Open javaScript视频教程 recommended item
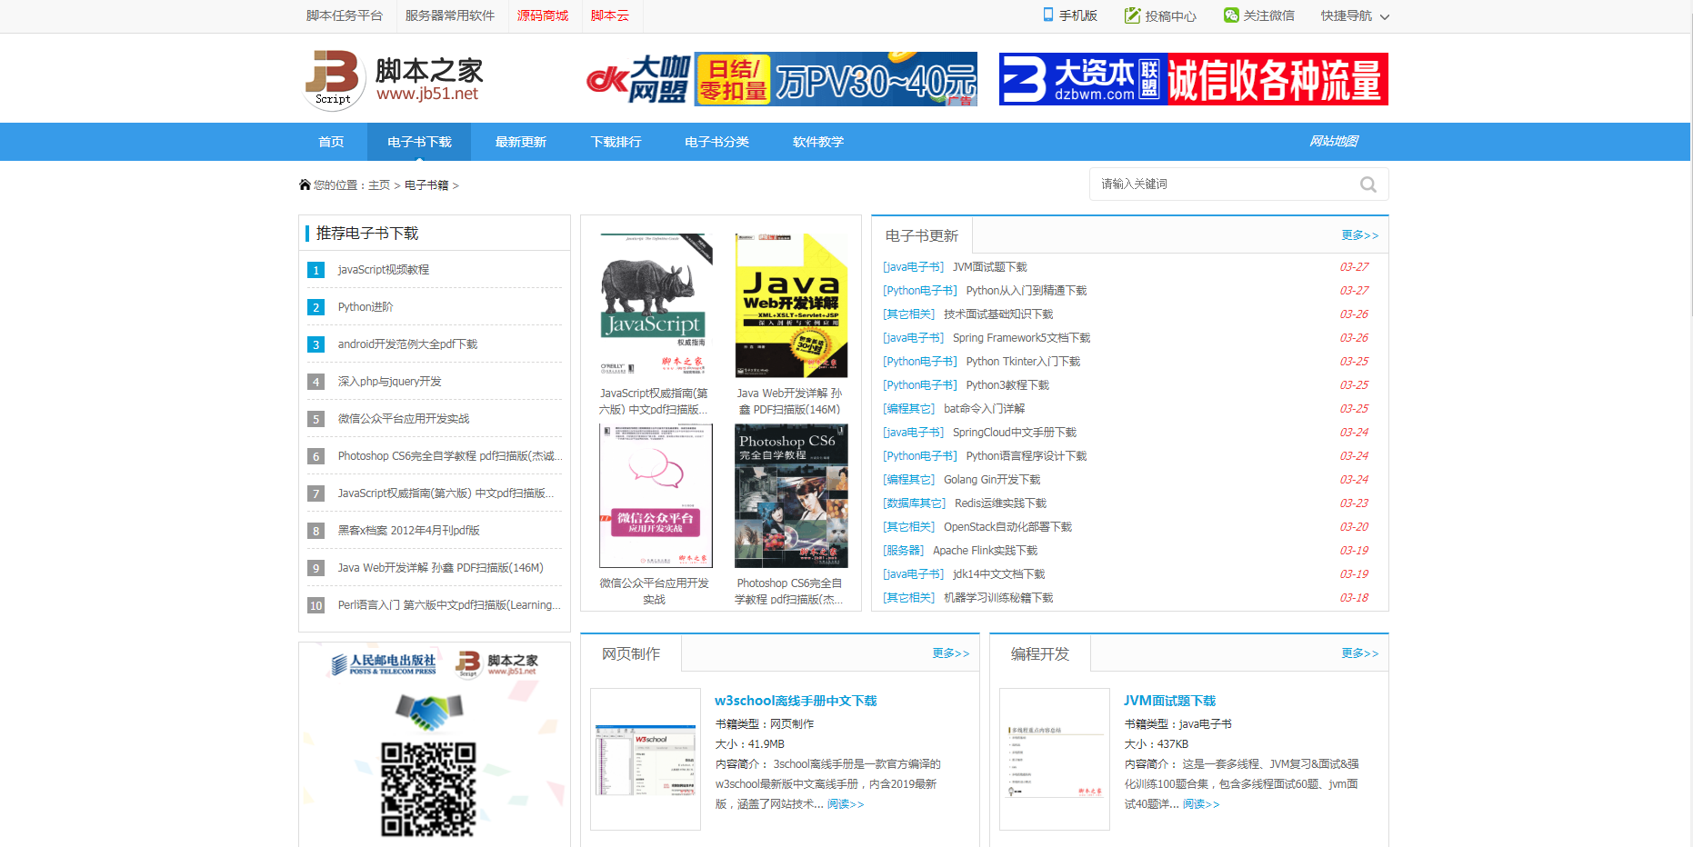The width and height of the screenshot is (1693, 847). coord(384,270)
